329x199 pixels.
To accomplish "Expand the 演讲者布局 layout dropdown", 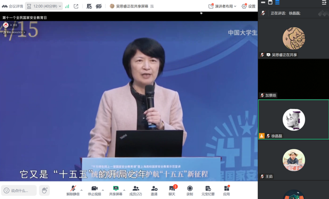I will pyautogui.click(x=222, y=6).
